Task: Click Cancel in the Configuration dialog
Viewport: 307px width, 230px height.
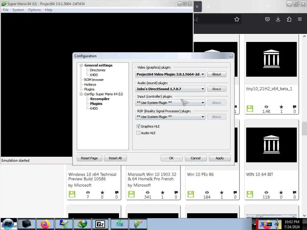Action: 195,158
